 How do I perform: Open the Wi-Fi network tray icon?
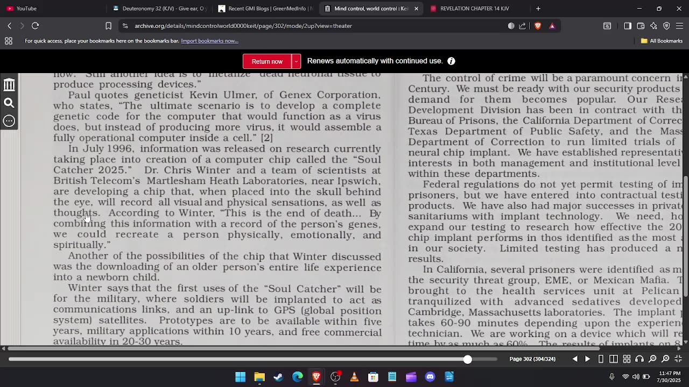pos(625,377)
